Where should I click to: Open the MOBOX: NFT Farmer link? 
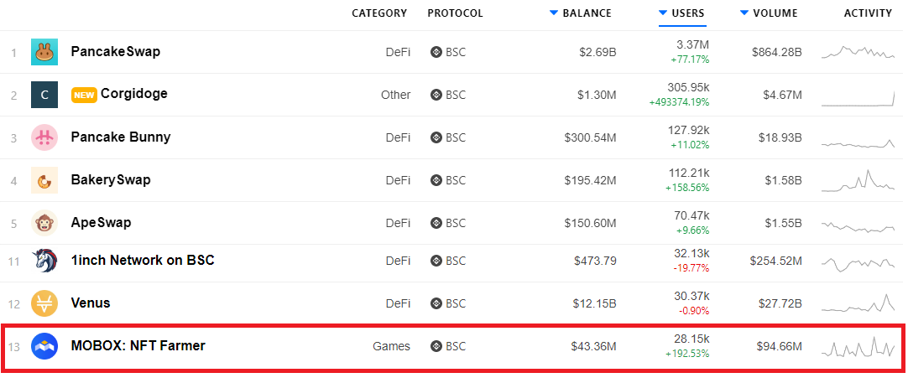coord(138,346)
